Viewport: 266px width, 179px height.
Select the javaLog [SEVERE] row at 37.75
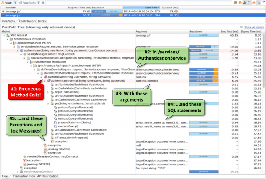point(132,164)
